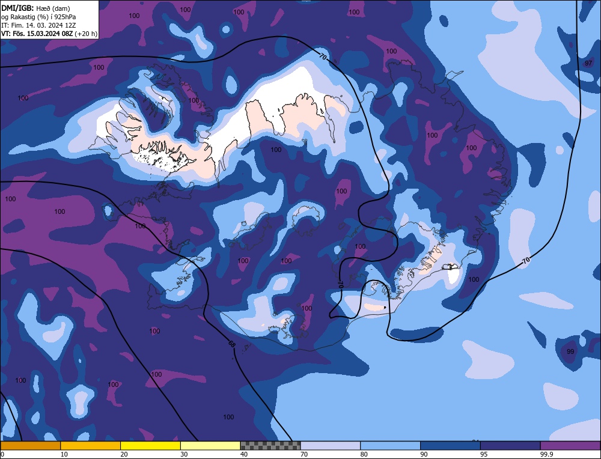Click the '68' contour line label
Screen dimensions: 601x459
tap(231, 344)
